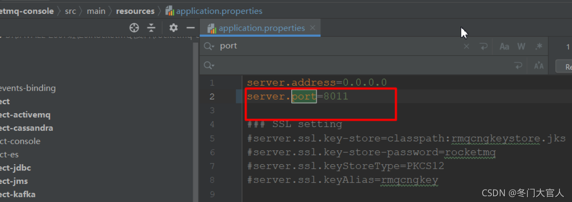Collapse all with the expand/collapse icon

pyautogui.click(x=152, y=28)
